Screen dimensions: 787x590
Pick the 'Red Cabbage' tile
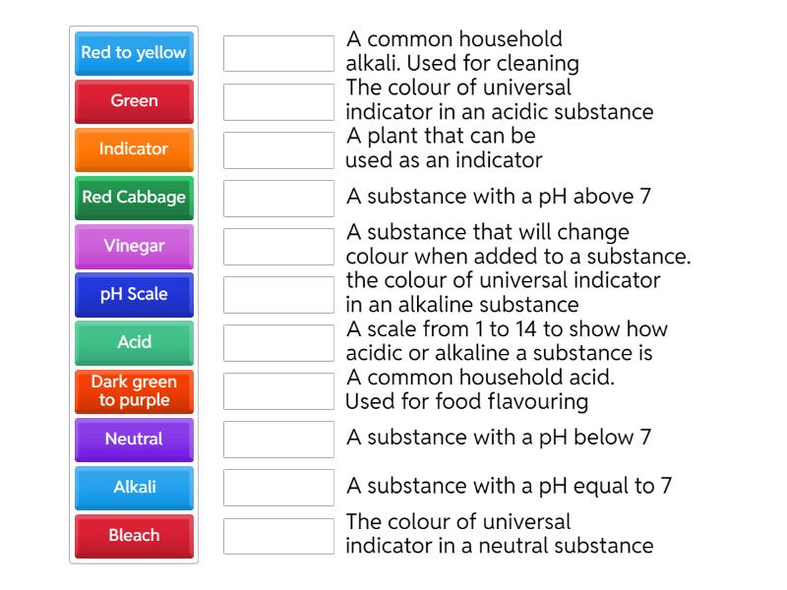pyautogui.click(x=135, y=199)
